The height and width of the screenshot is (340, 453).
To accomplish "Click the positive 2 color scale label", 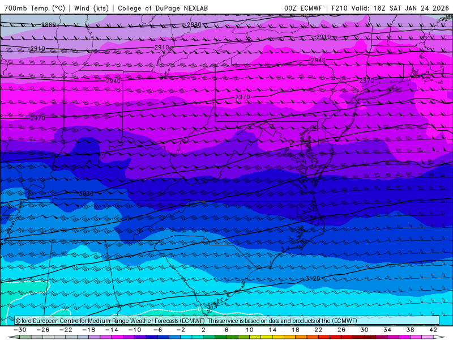I will [x=203, y=330].
